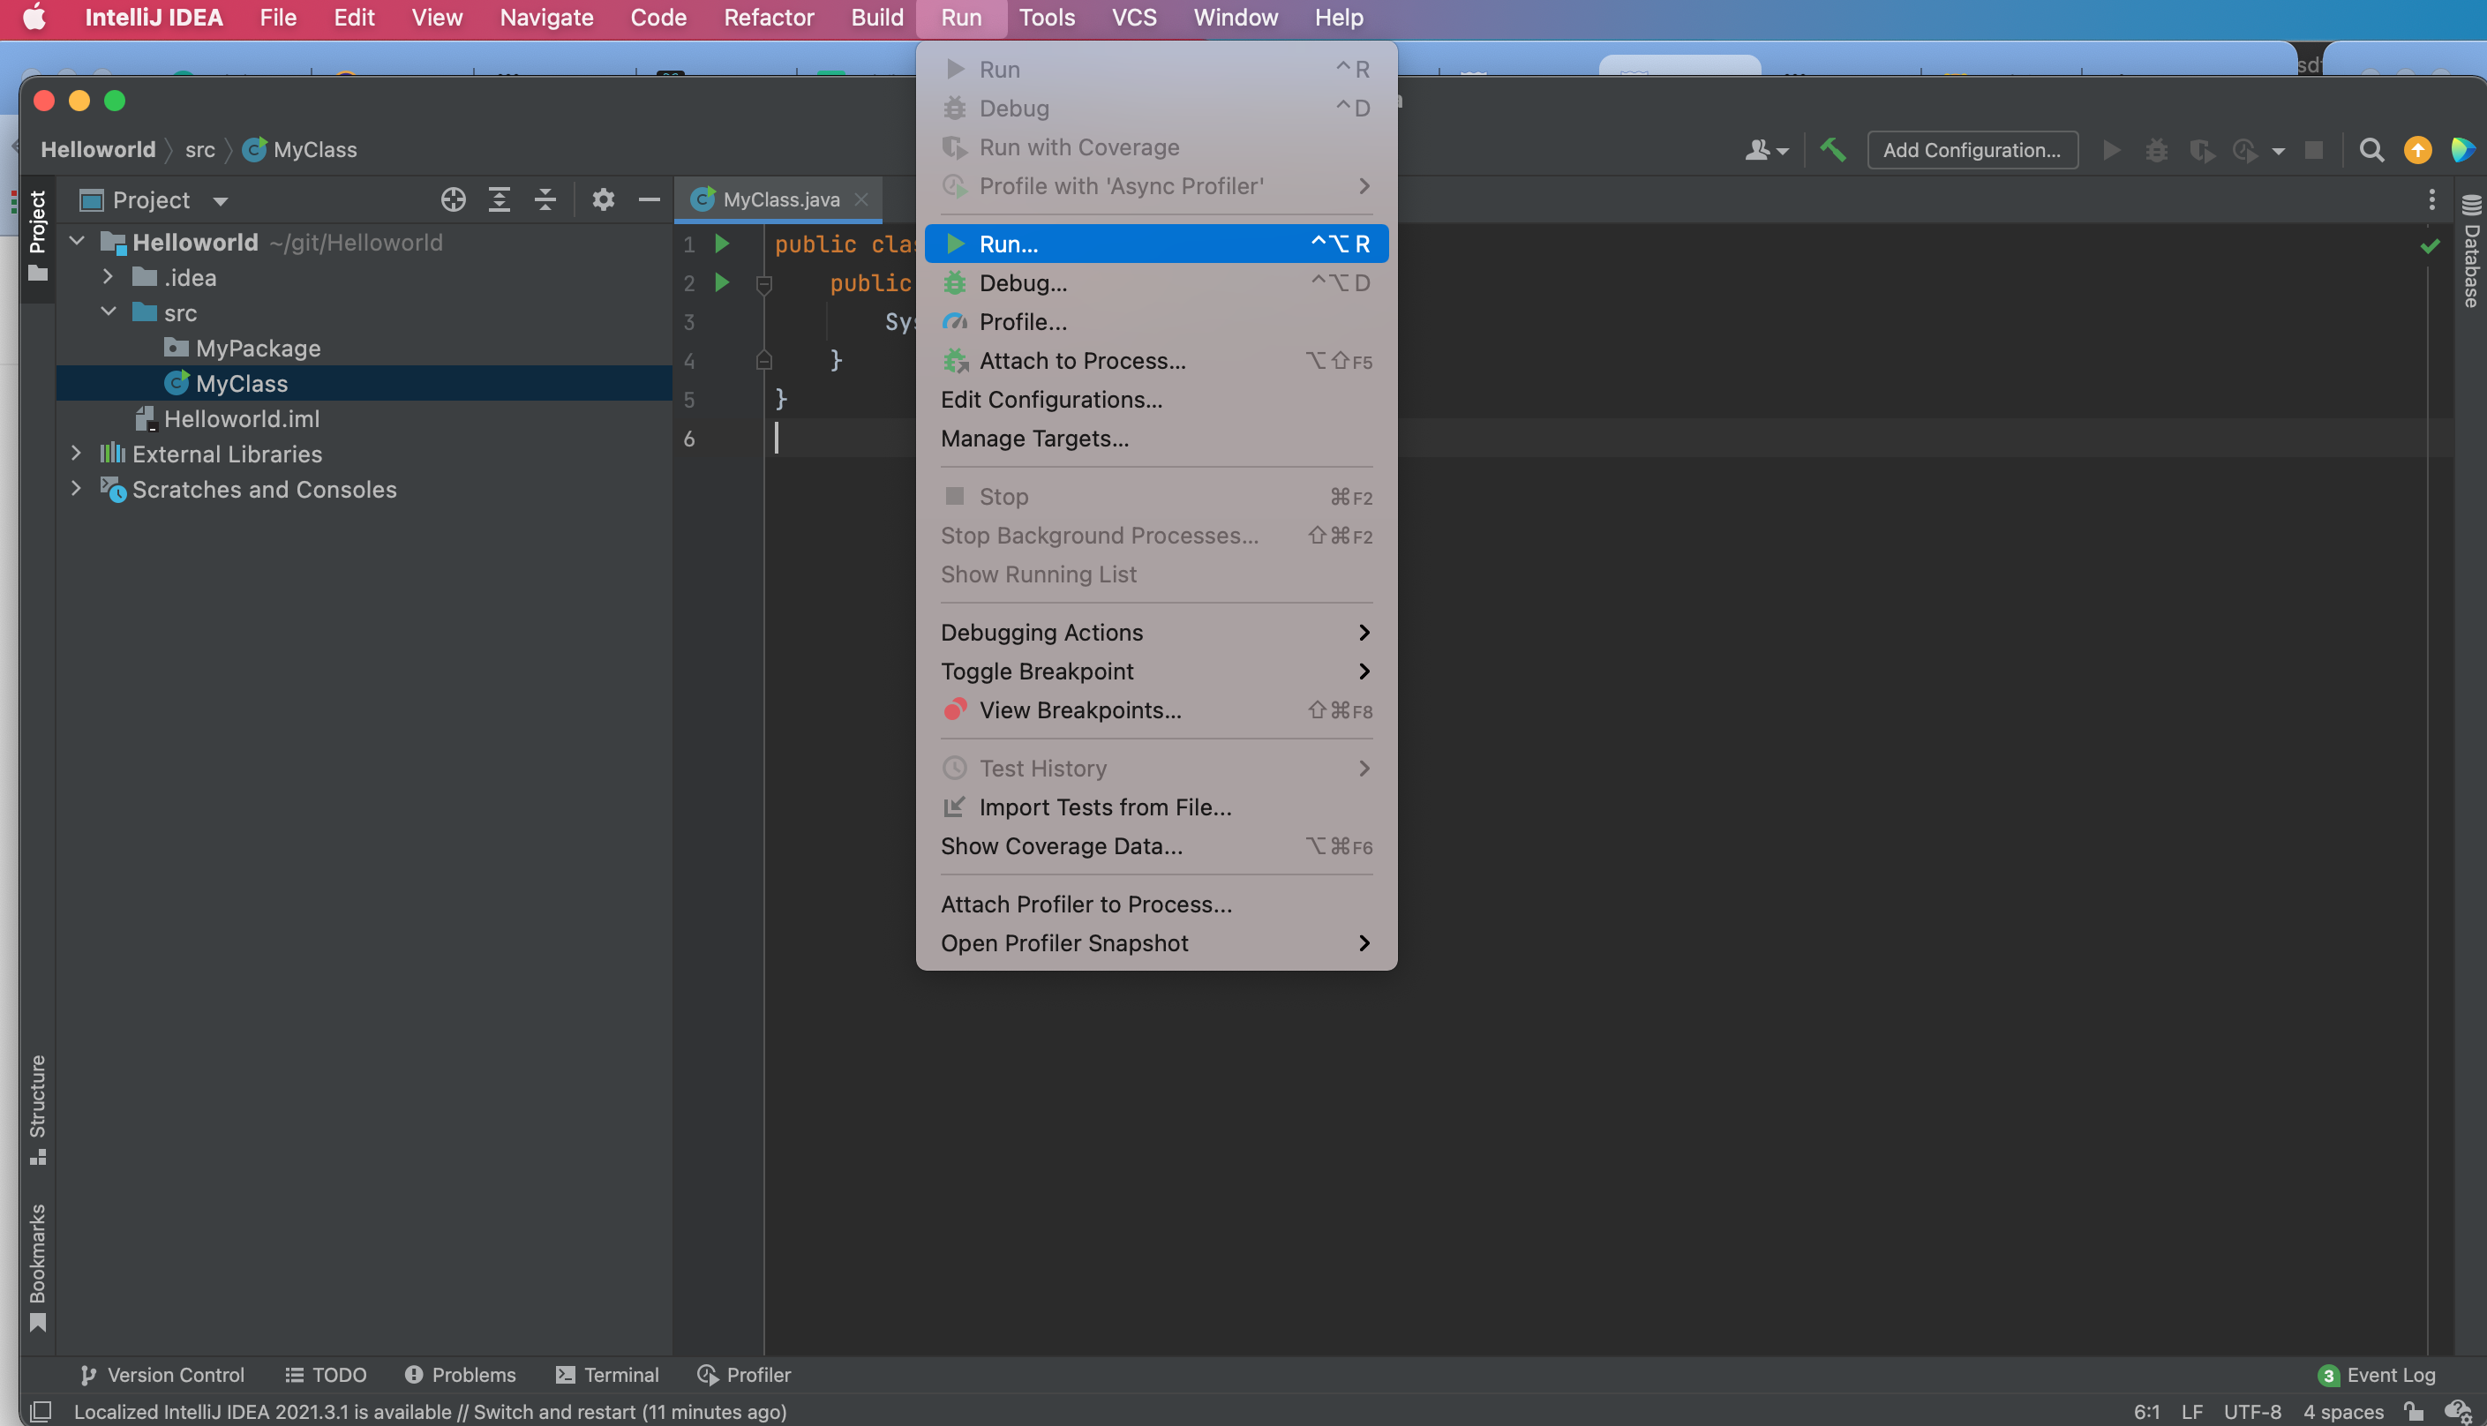The height and width of the screenshot is (1426, 2487).
Task: Click the Select Opened File target icon
Action: coord(453,199)
